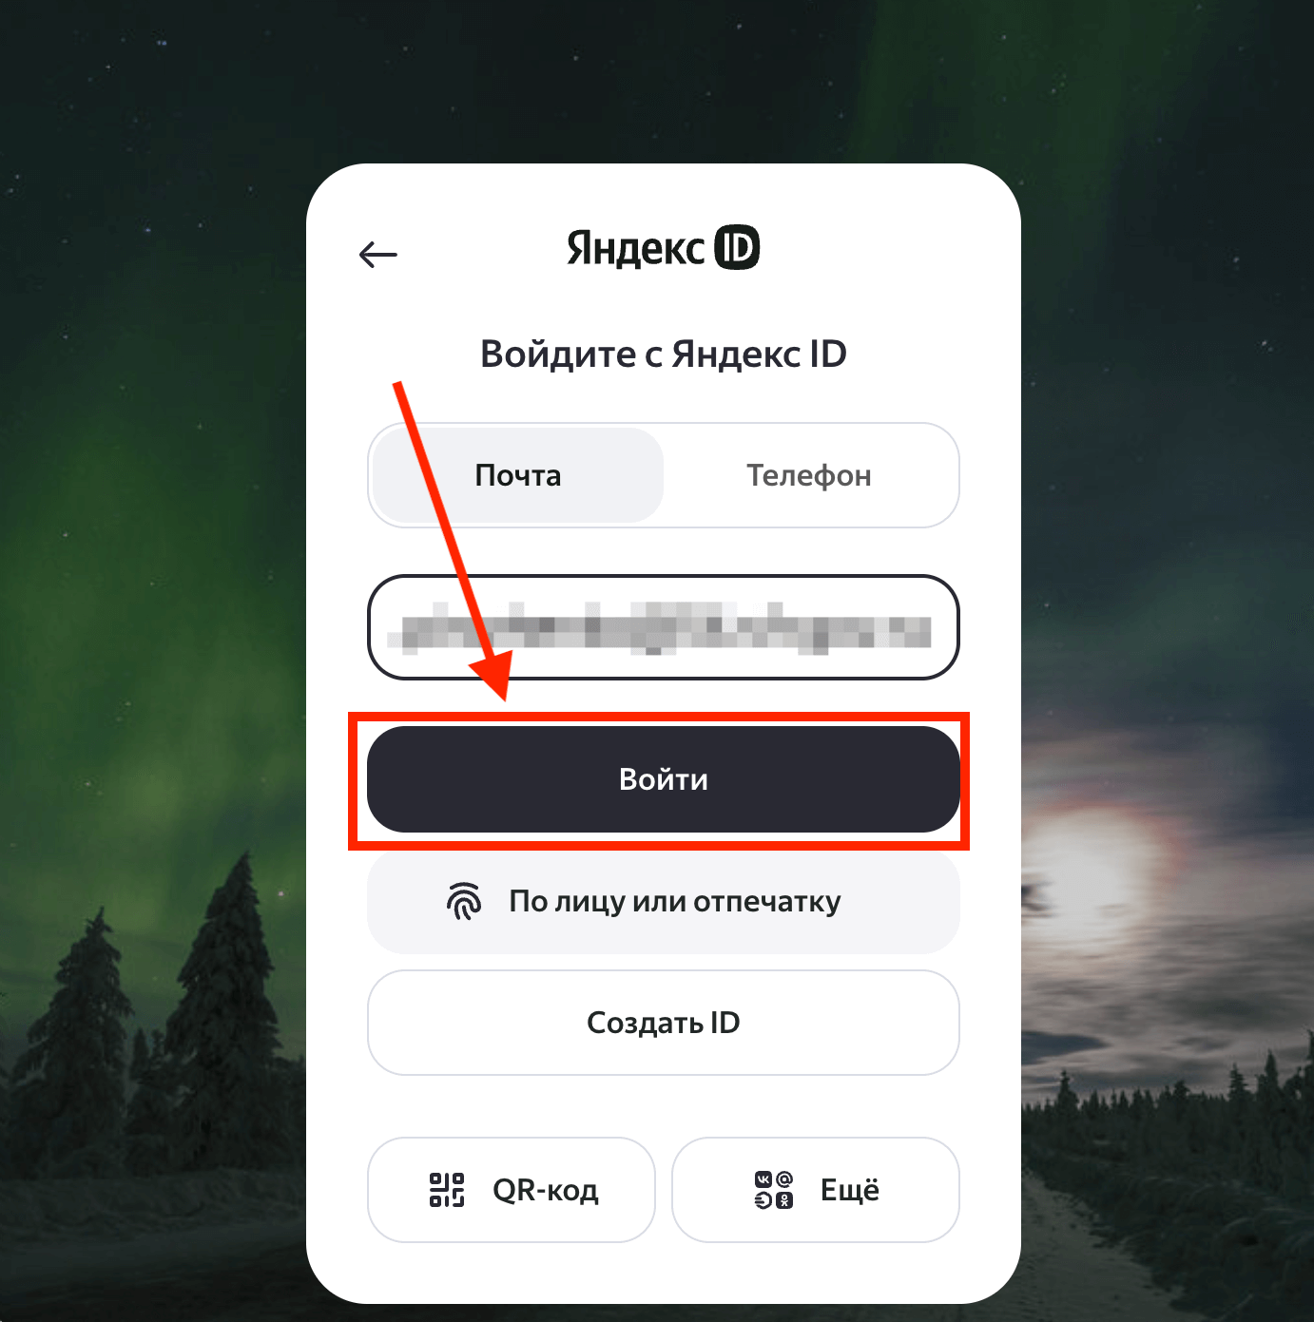Click the social networks icon beside Ещё
The width and height of the screenshot is (1314, 1322).
774,1190
